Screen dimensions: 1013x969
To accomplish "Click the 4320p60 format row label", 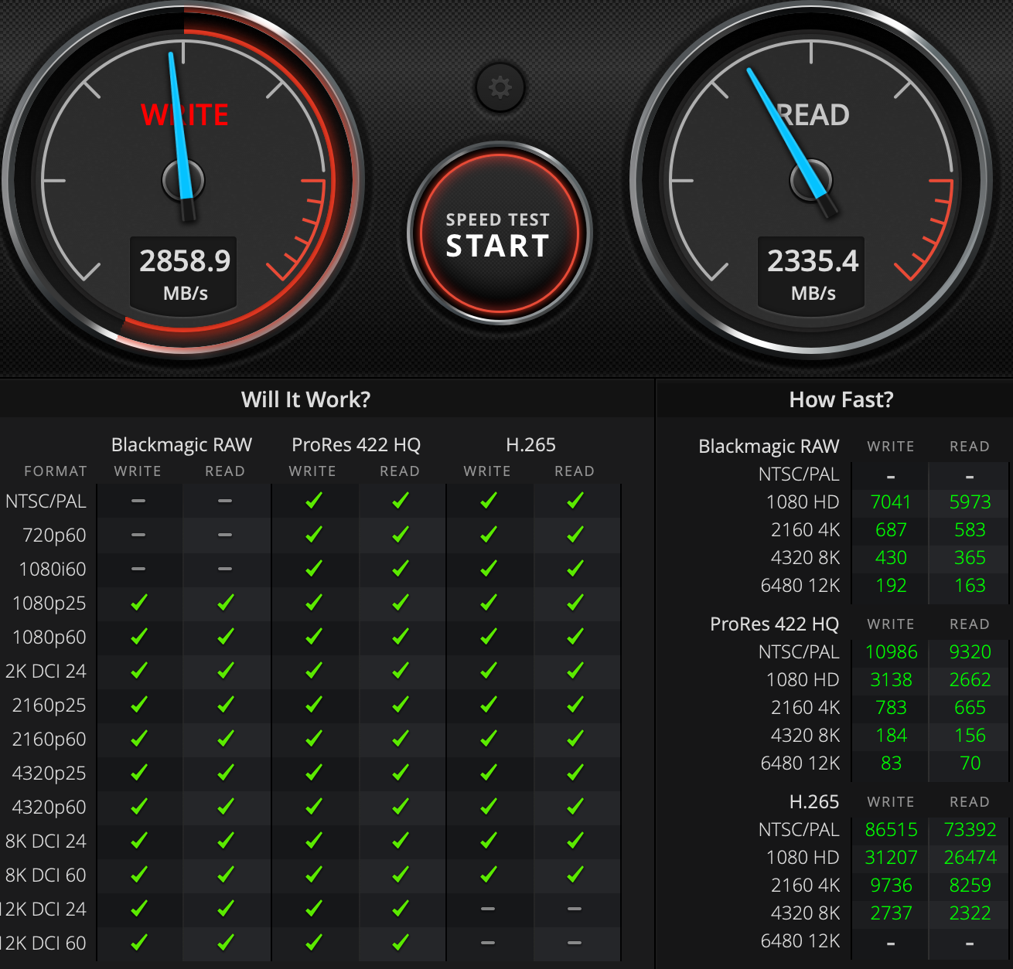I will pyautogui.click(x=49, y=807).
